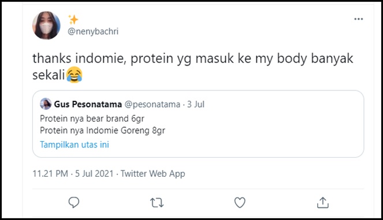Like the tweet with the heart icon
This screenshot has width=383, height=220.
pyautogui.click(x=240, y=203)
